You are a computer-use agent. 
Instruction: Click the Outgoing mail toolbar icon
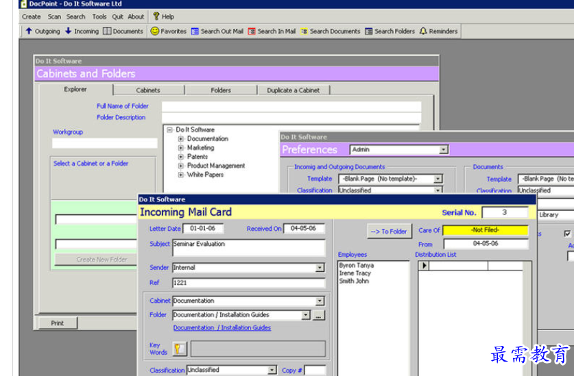pyautogui.click(x=29, y=31)
